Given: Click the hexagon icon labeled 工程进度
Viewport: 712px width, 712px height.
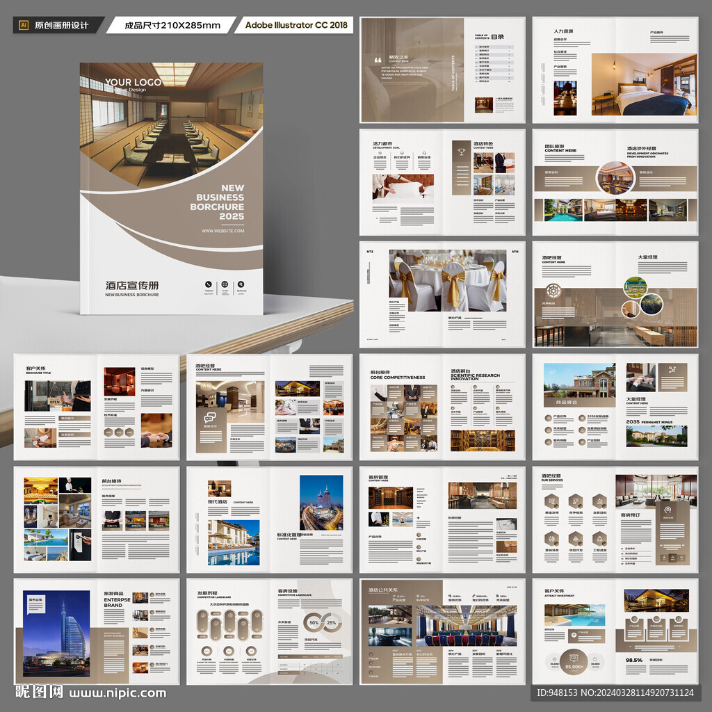Looking at the screenshot, I should [600, 539].
